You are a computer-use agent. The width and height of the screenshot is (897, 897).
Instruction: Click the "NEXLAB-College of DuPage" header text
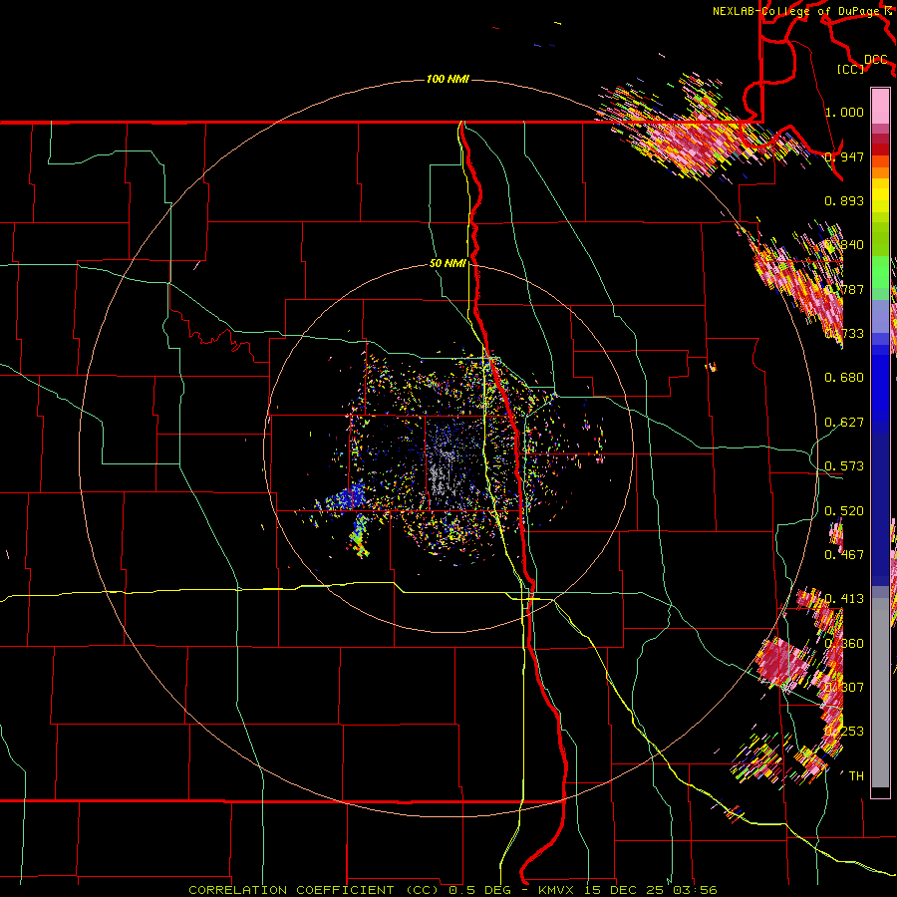click(x=795, y=11)
